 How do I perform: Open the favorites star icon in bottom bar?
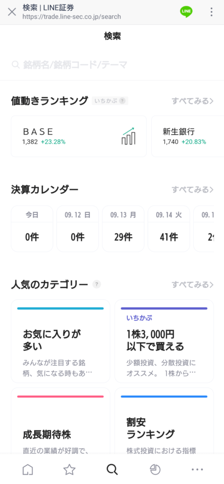(x=69, y=469)
